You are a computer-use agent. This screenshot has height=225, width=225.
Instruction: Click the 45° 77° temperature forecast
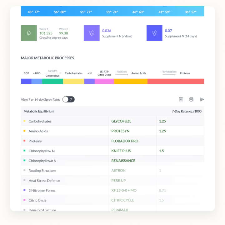click(33, 12)
